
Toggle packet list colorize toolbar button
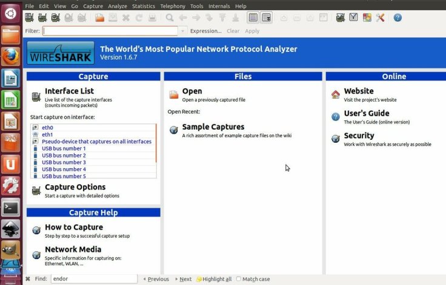pyautogui.click(x=253, y=18)
